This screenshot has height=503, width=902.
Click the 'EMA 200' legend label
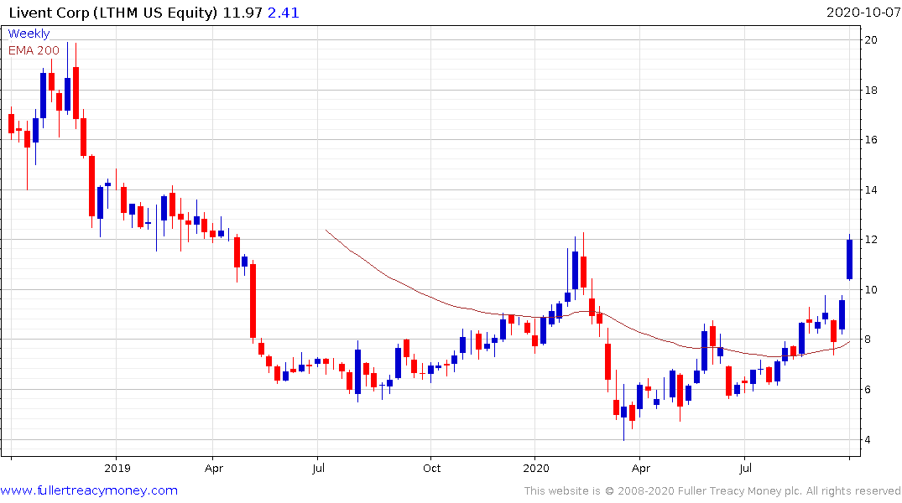[34, 50]
